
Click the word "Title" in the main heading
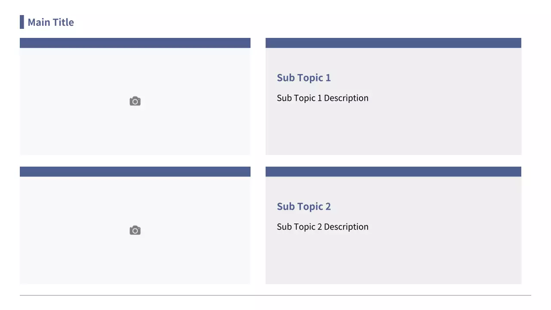pos(63,22)
